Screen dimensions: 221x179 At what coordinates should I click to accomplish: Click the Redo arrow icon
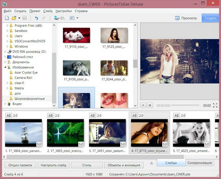pos(44,18)
